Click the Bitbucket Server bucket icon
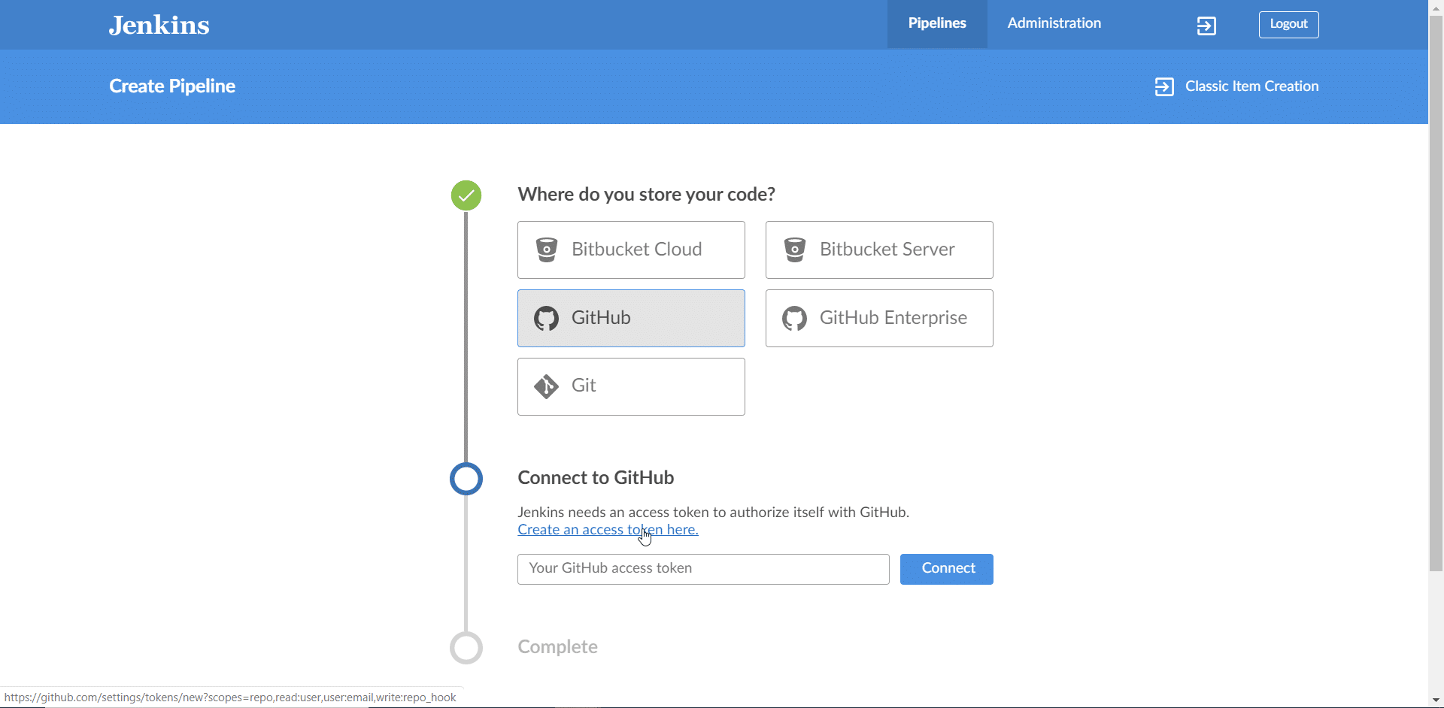Image resolution: width=1444 pixels, height=708 pixels. [x=795, y=250]
